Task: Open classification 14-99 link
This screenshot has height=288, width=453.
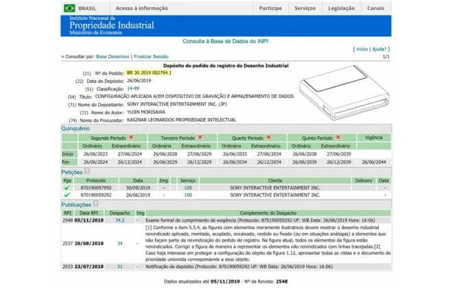Action: tap(133, 88)
